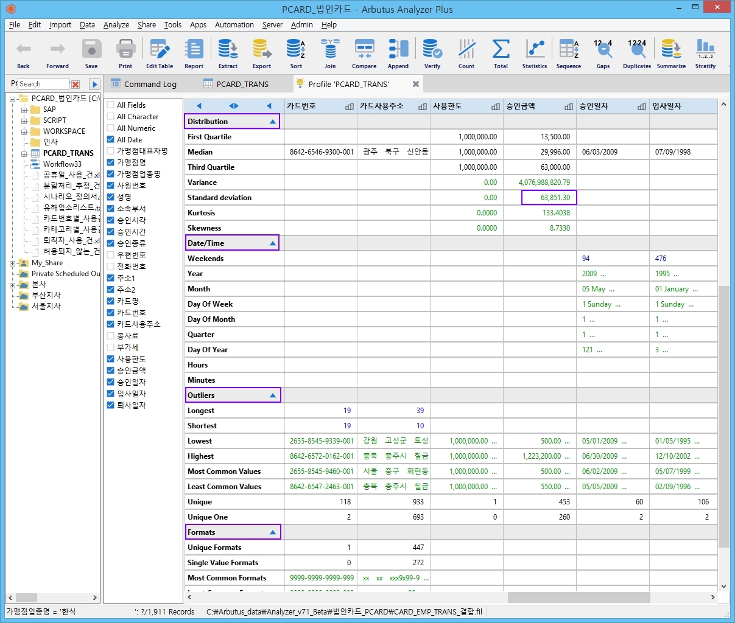The image size is (735, 623).
Task: Expand the SCRIPT folder node
Action: click(x=24, y=121)
